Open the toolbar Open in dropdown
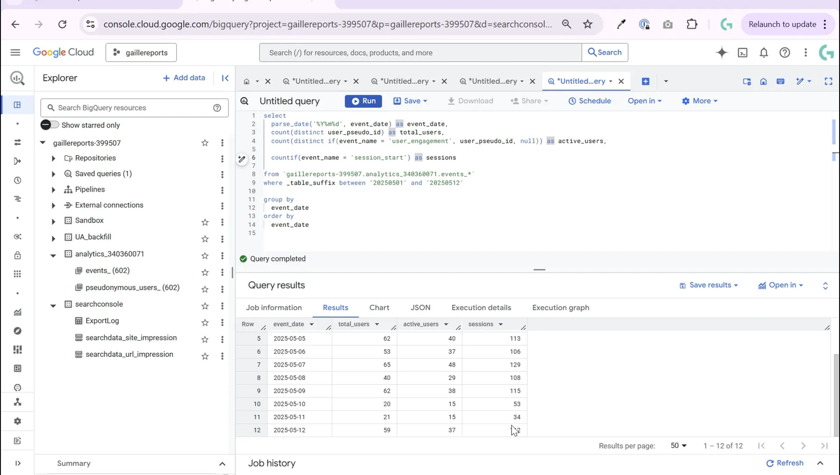Screen dimensions: 840x475 pos(645,101)
